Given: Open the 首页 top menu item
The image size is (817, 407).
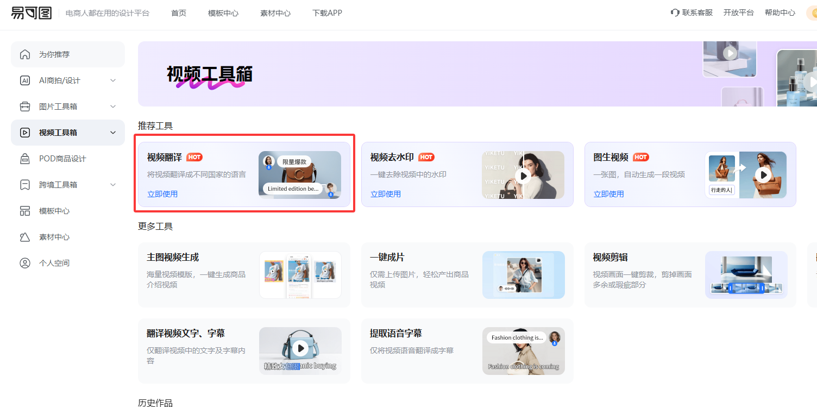Looking at the screenshot, I should (x=179, y=12).
